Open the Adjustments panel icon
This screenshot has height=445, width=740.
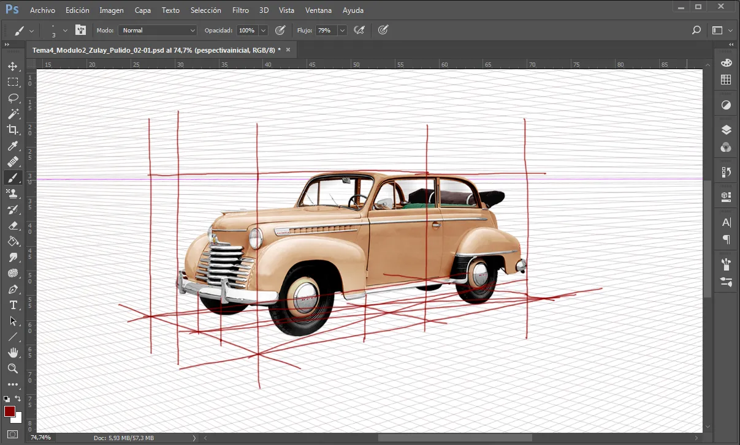pyautogui.click(x=726, y=105)
